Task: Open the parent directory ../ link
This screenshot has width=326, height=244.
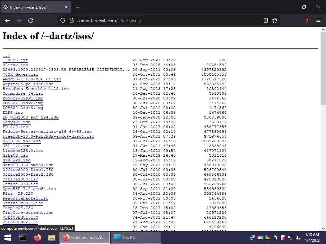Action: click(x=6, y=55)
